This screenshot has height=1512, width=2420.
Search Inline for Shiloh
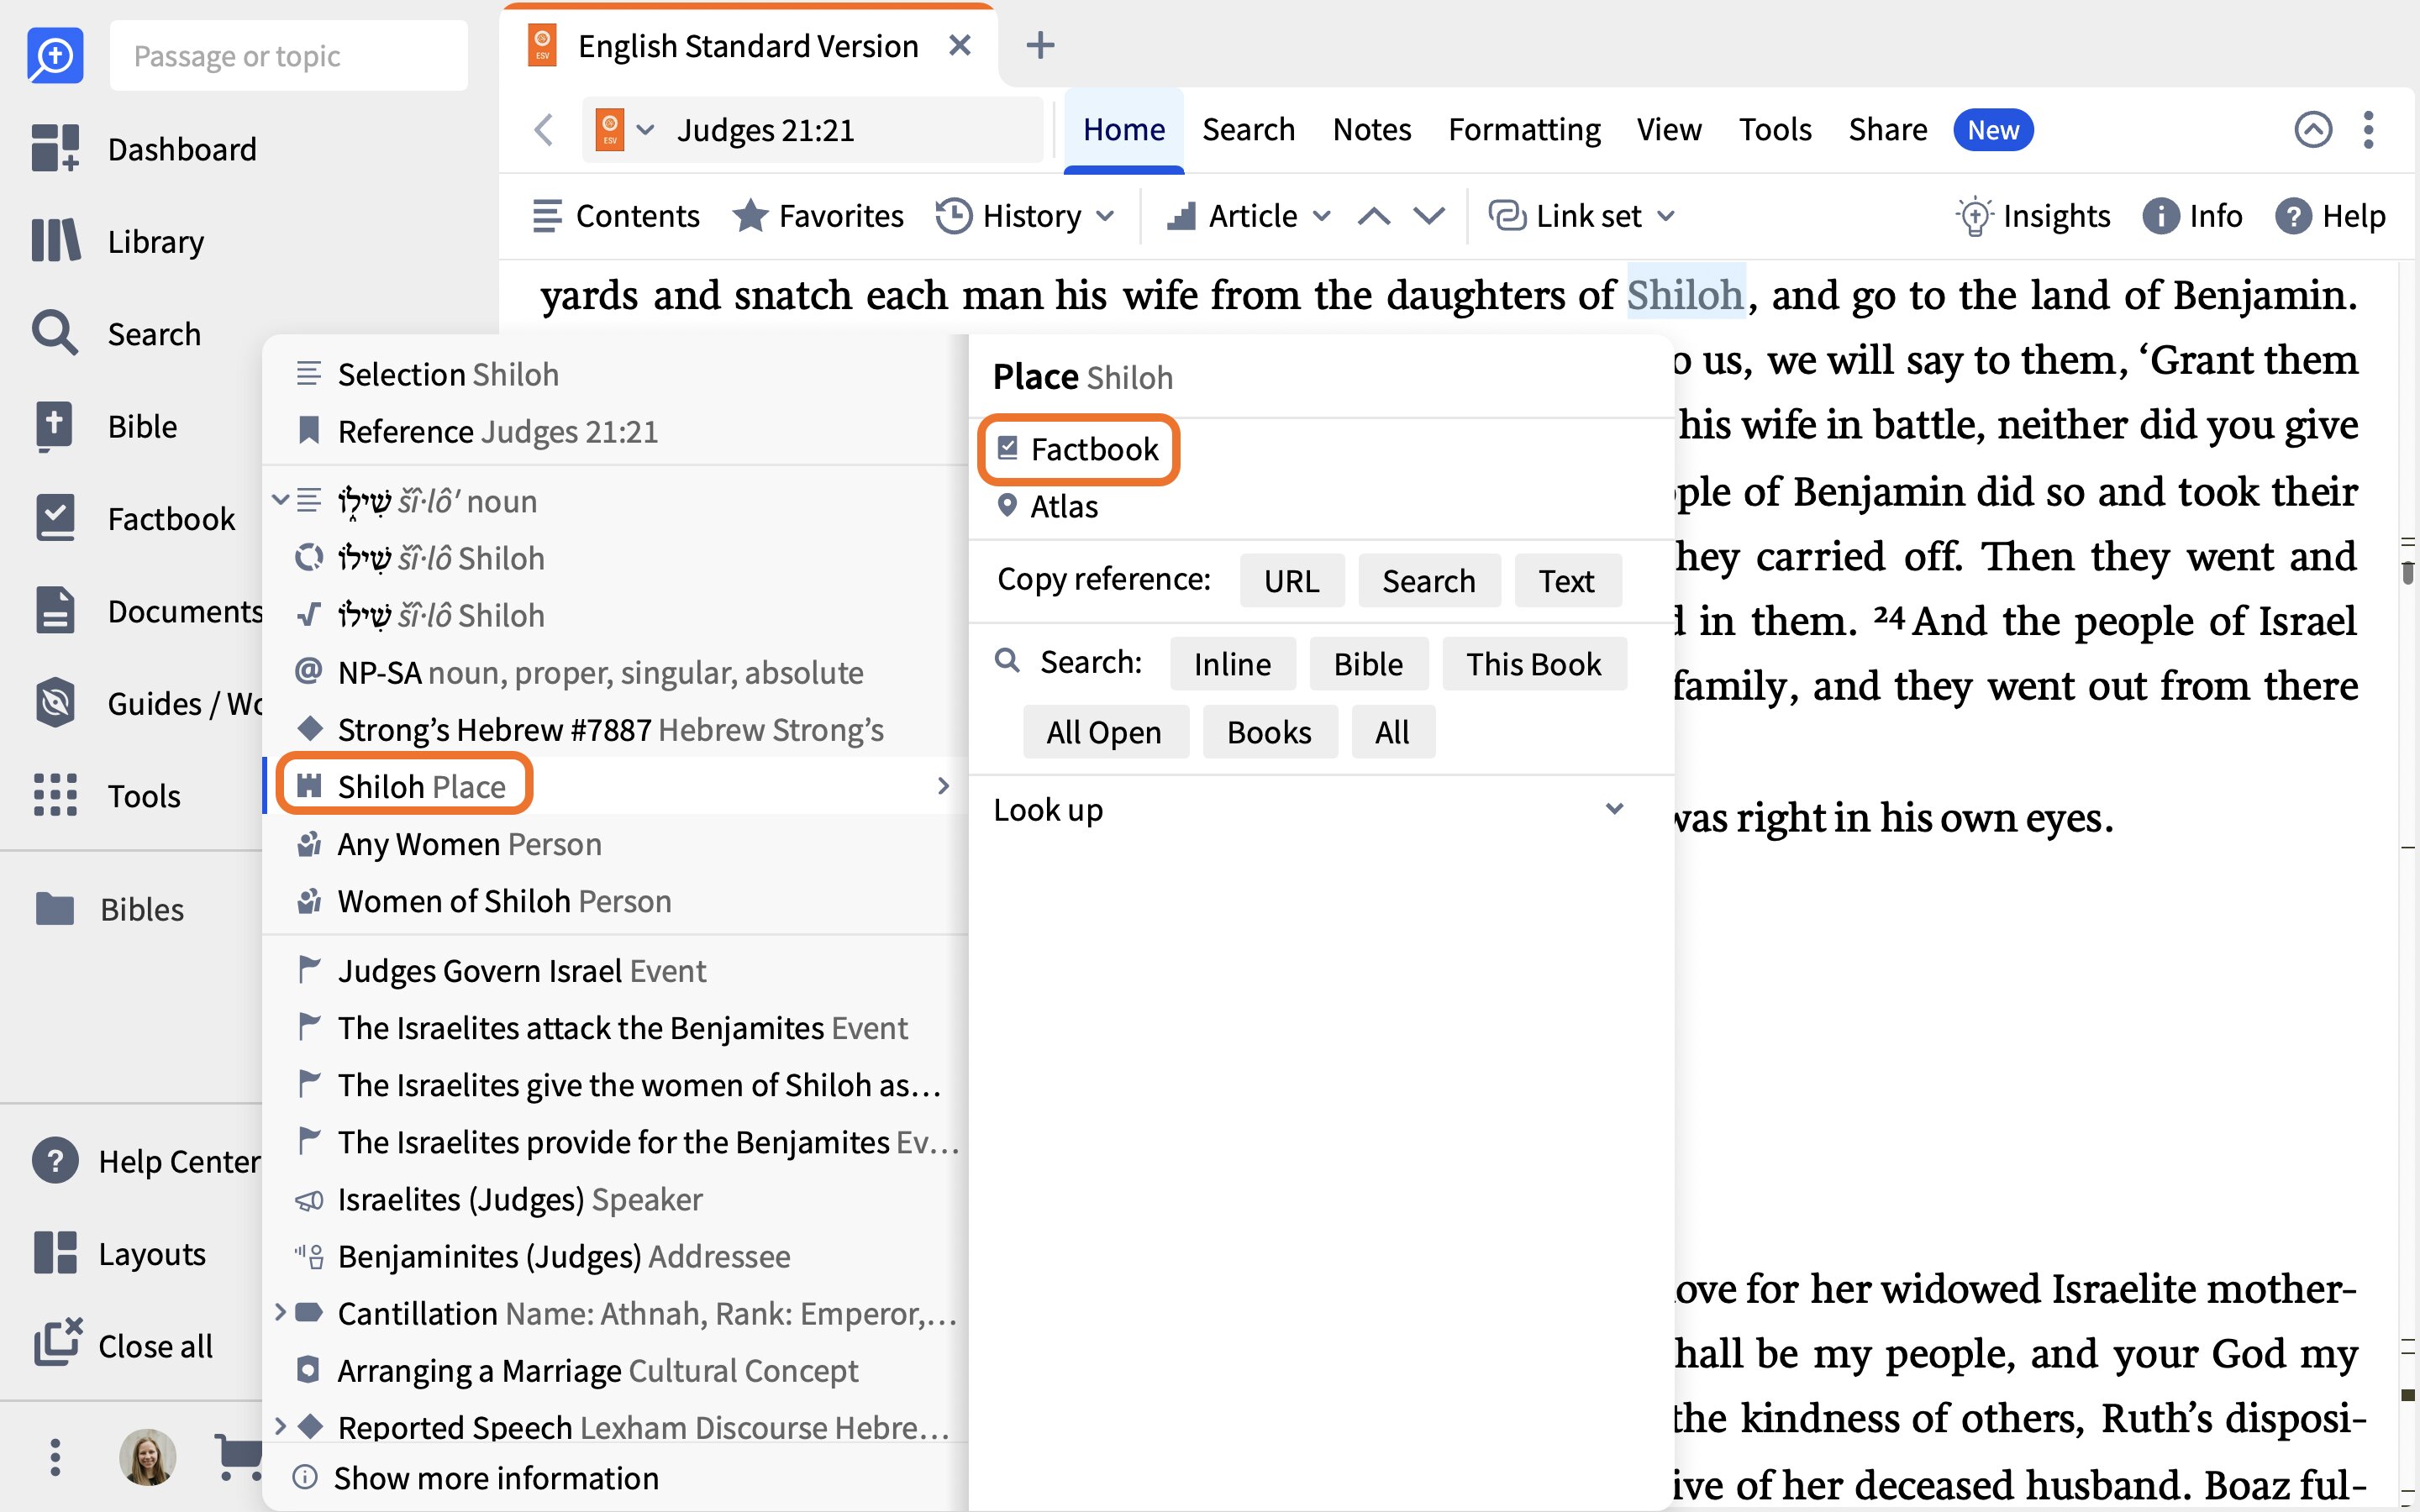[1232, 663]
